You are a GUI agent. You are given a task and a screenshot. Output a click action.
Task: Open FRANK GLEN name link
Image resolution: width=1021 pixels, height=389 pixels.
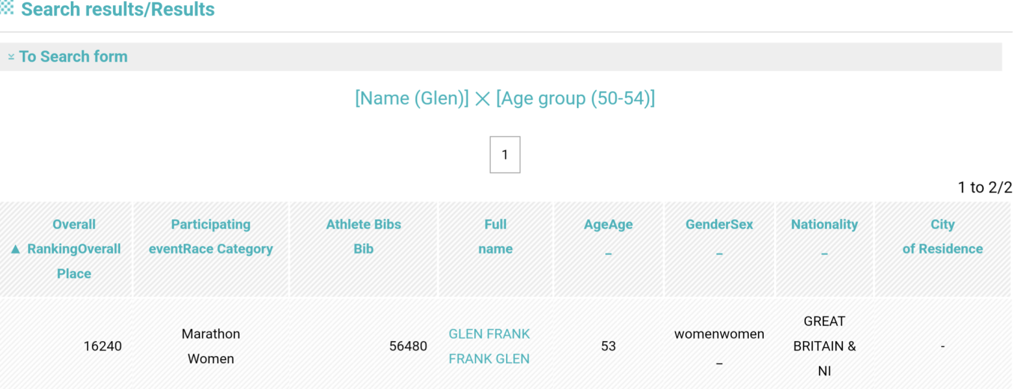(489, 359)
